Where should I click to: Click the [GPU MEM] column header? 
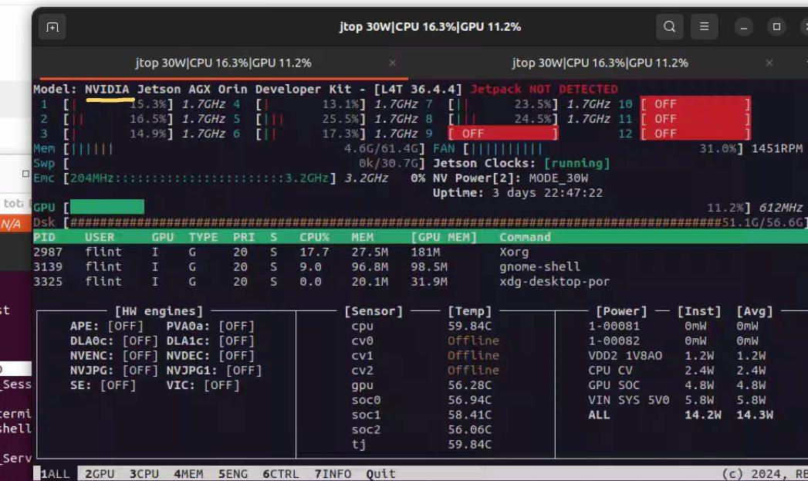(x=444, y=237)
